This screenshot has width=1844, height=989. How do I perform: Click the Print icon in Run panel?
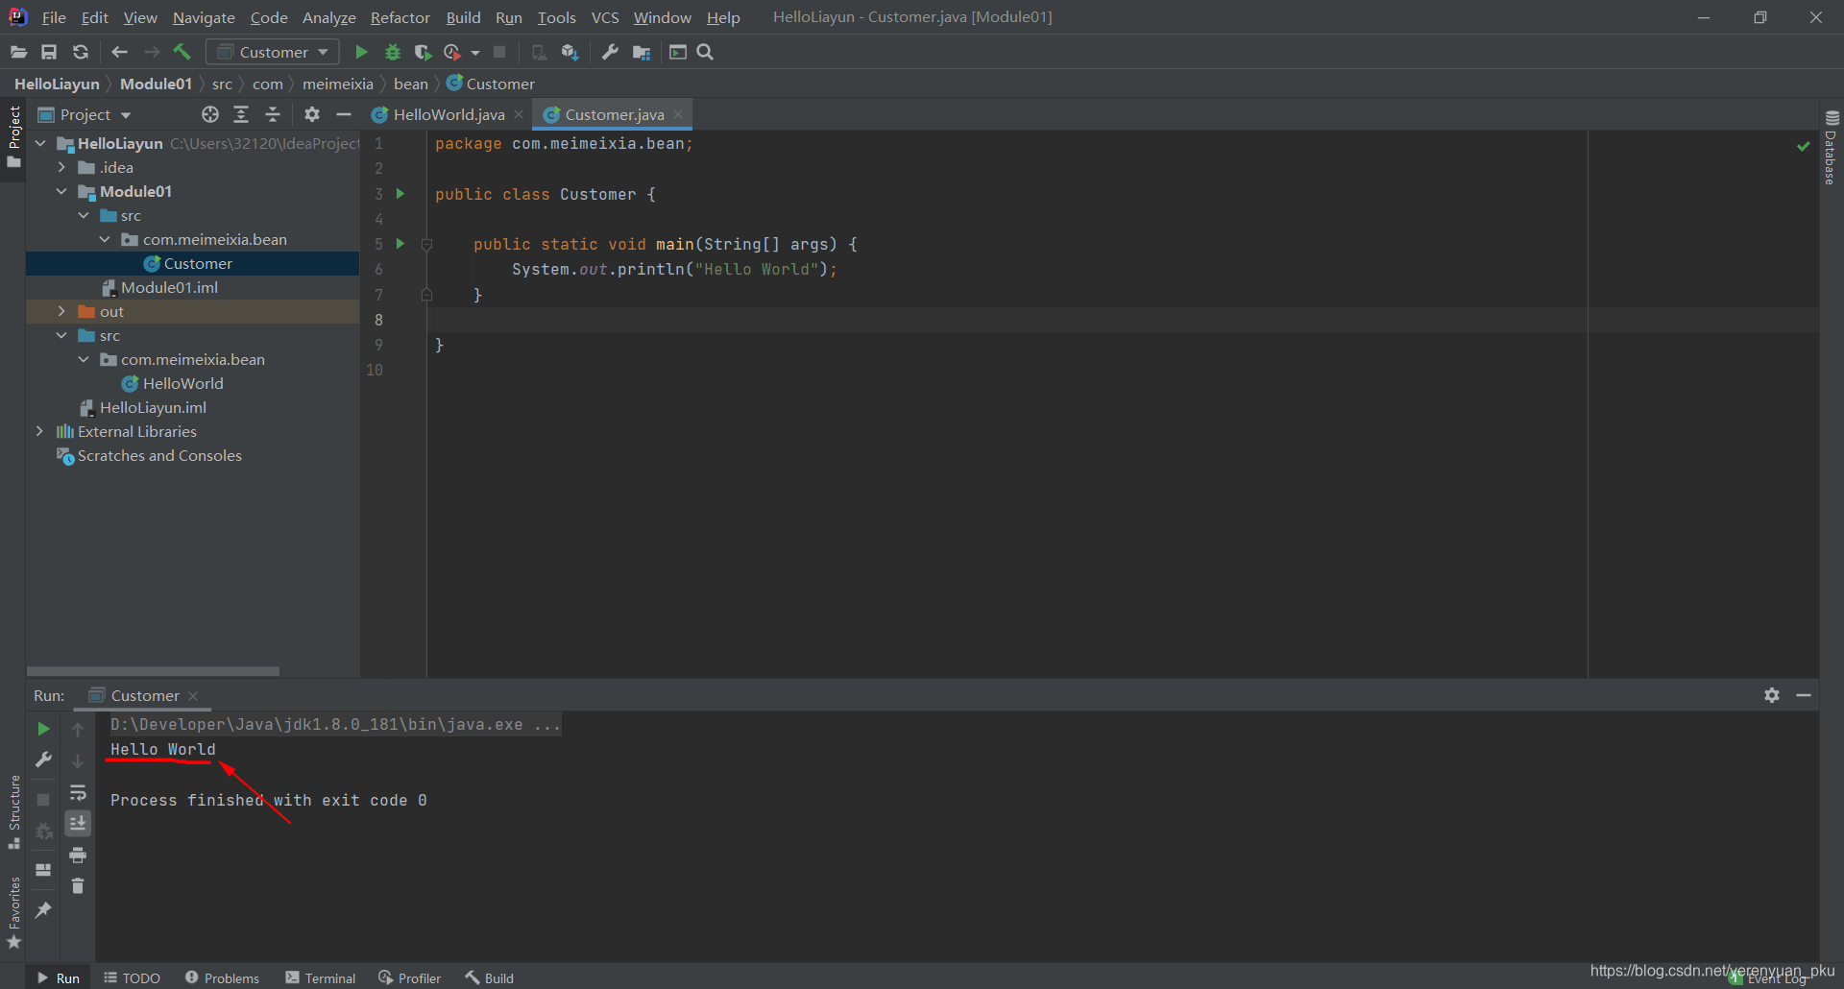pos(78,855)
